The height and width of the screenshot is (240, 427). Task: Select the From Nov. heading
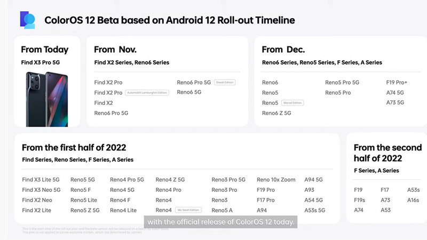(x=115, y=50)
